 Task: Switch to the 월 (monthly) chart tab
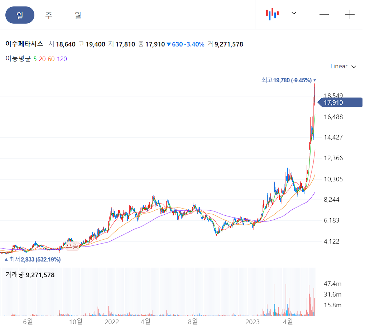click(78, 15)
